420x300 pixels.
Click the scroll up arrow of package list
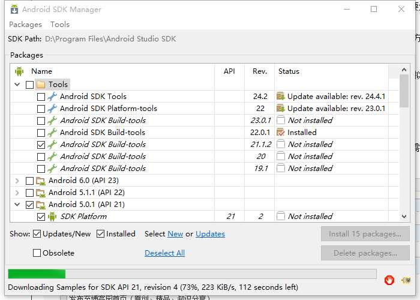pyautogui.click(x=404, y=70)
